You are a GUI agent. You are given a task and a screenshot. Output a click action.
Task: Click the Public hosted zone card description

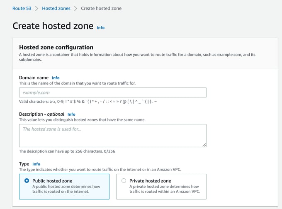click(x=66, y=189)
